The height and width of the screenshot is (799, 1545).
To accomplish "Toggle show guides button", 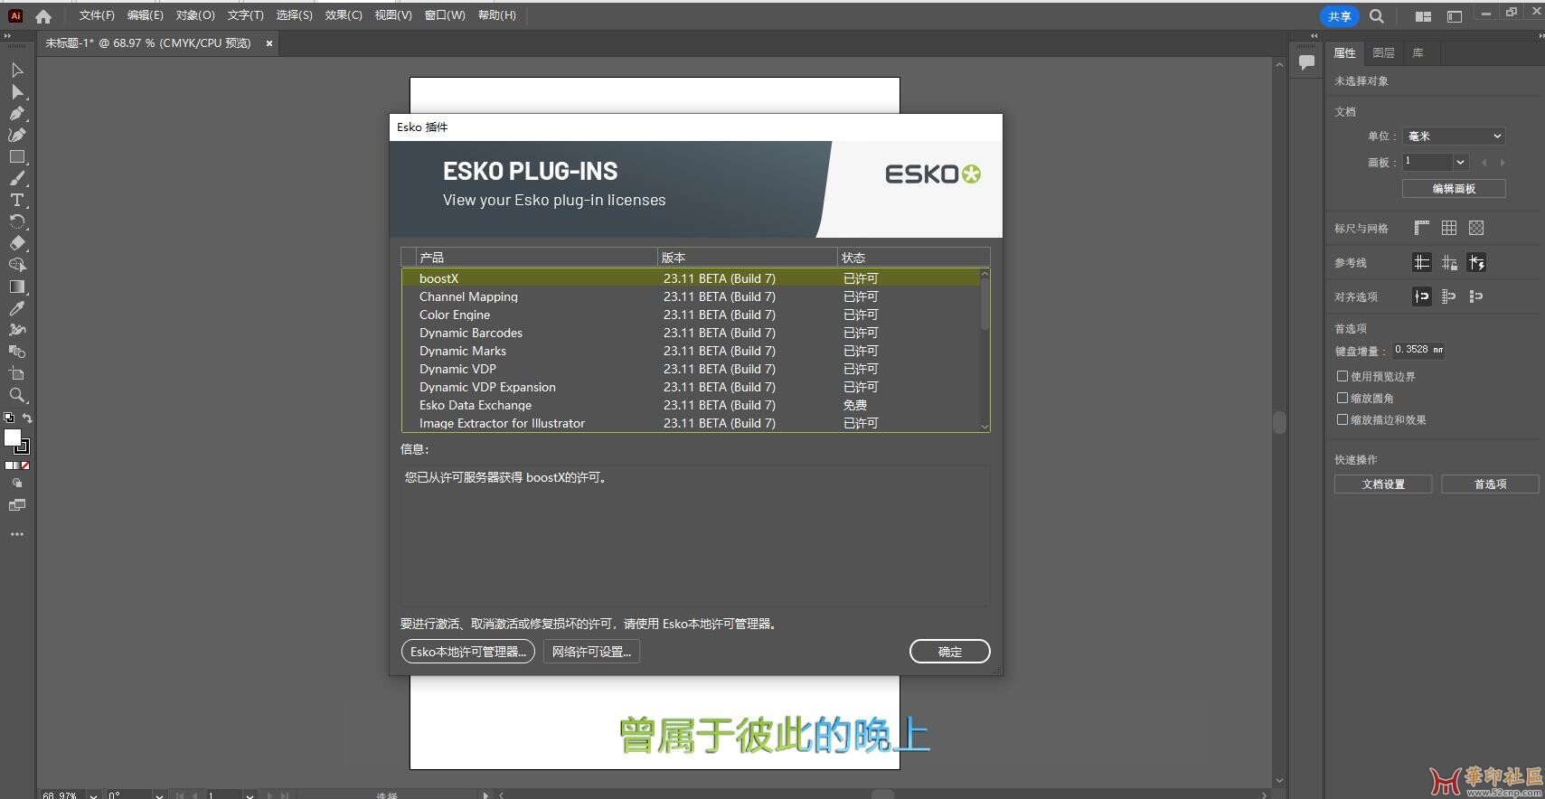I will 1422,262.
